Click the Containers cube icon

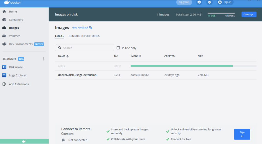pyautogui.click(x=4, y=19)
